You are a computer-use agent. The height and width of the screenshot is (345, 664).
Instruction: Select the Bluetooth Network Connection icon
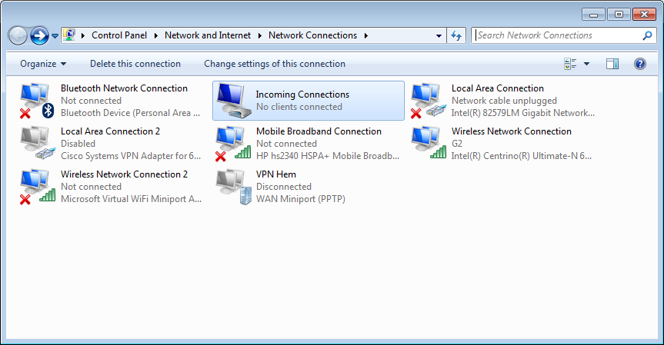coord(37,101)
